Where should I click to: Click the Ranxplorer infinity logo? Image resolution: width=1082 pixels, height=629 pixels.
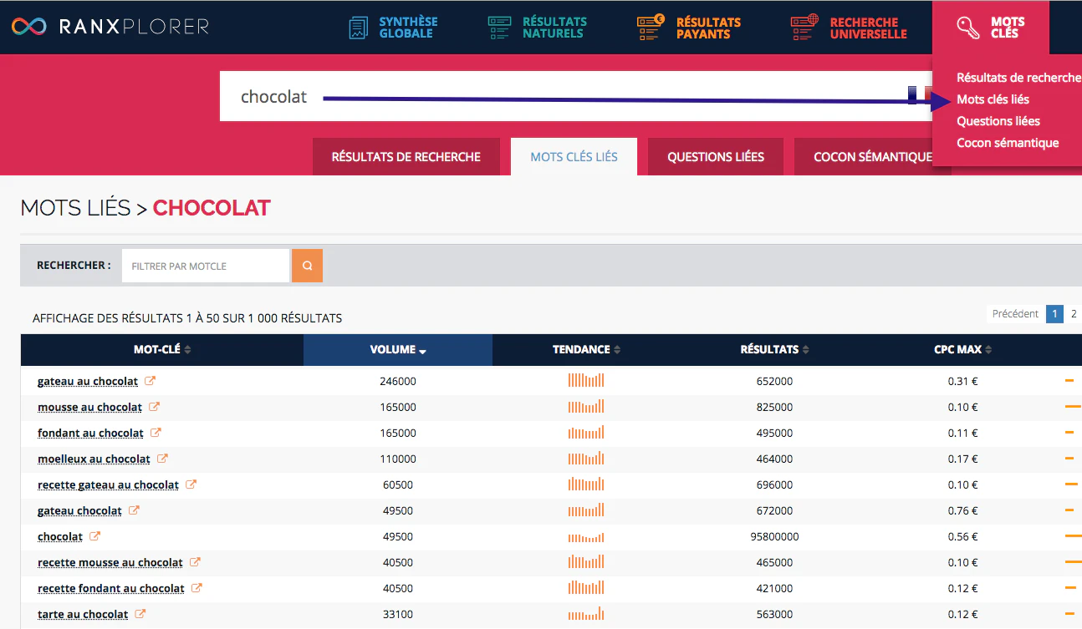28,27
